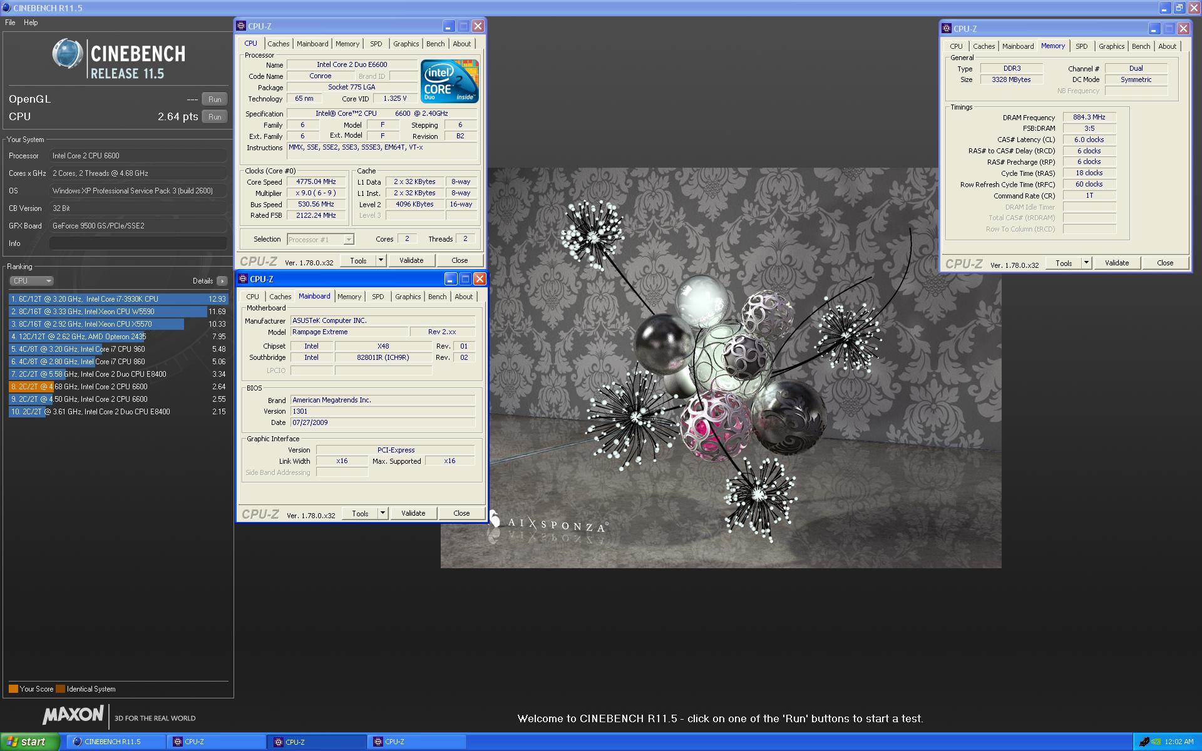Click Tools in Mainboard CPU-Z window
The height and width of the screenshot is (751, 1202).
click(x=360, y=513)
